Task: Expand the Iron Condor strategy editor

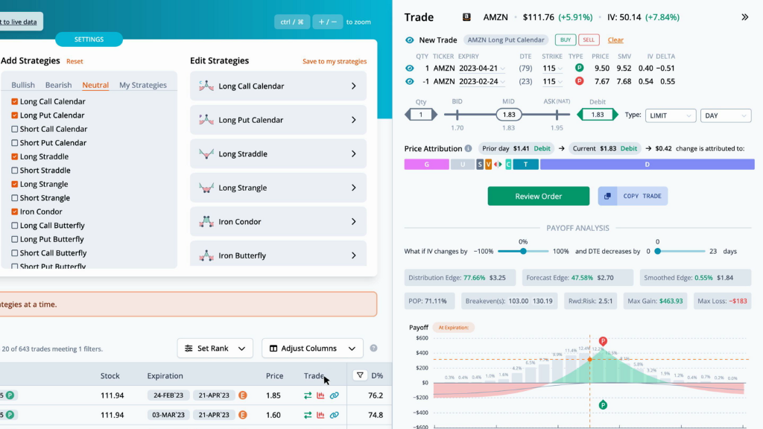Action: tap(279, 221)
